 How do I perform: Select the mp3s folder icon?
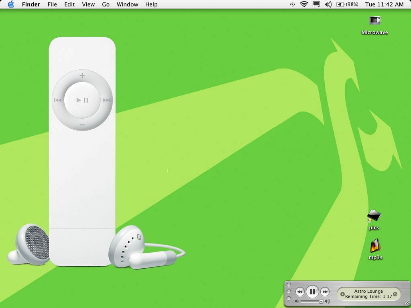tap(375, 246)
